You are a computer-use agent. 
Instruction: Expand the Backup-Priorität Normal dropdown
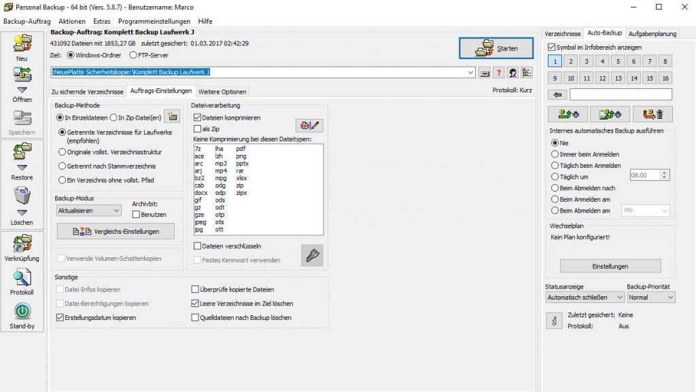650,297
